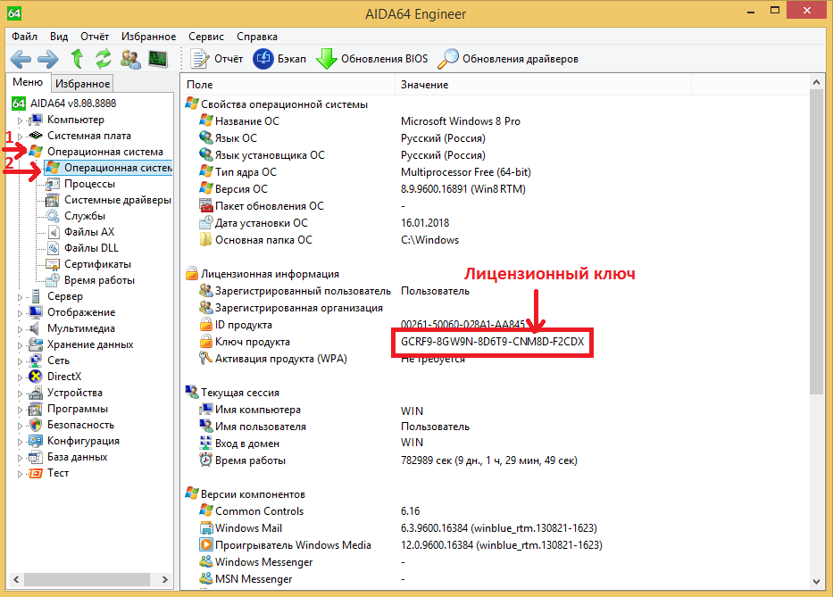The width and height of the screenshot is (833, 597).
Task: Open Обновления драйверов in toolbar
Action: 508,59
